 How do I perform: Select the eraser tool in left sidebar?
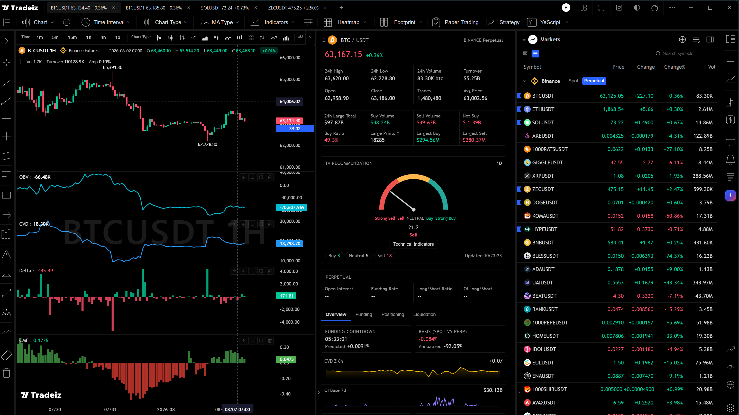(x=6, y=355)
